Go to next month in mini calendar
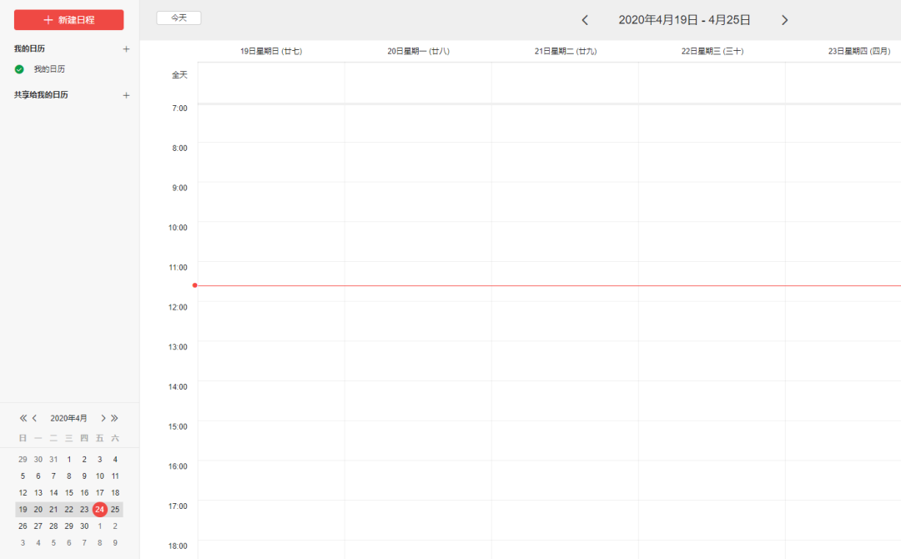The image size is (901, 559). point(103,418)
